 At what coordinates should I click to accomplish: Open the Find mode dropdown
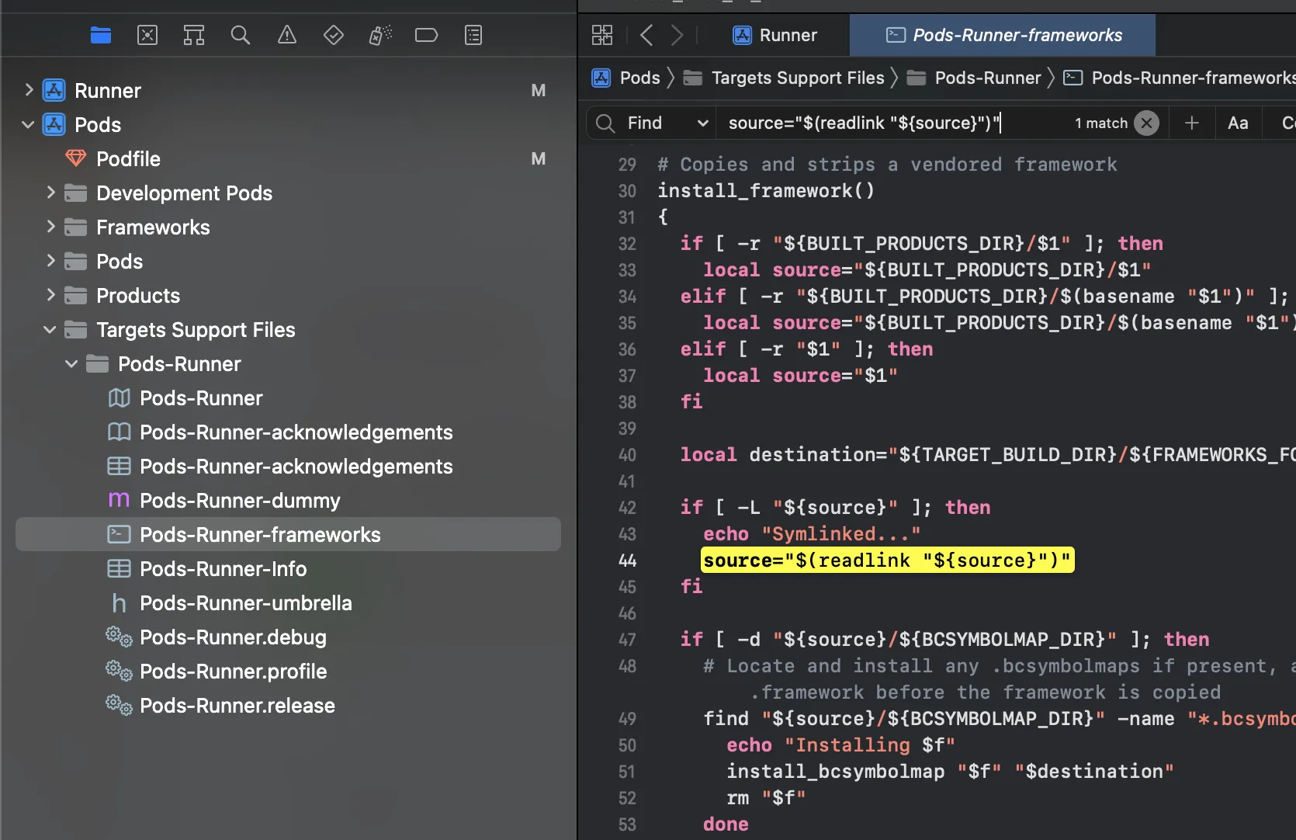pyautogui.click(x=667, y=123)
